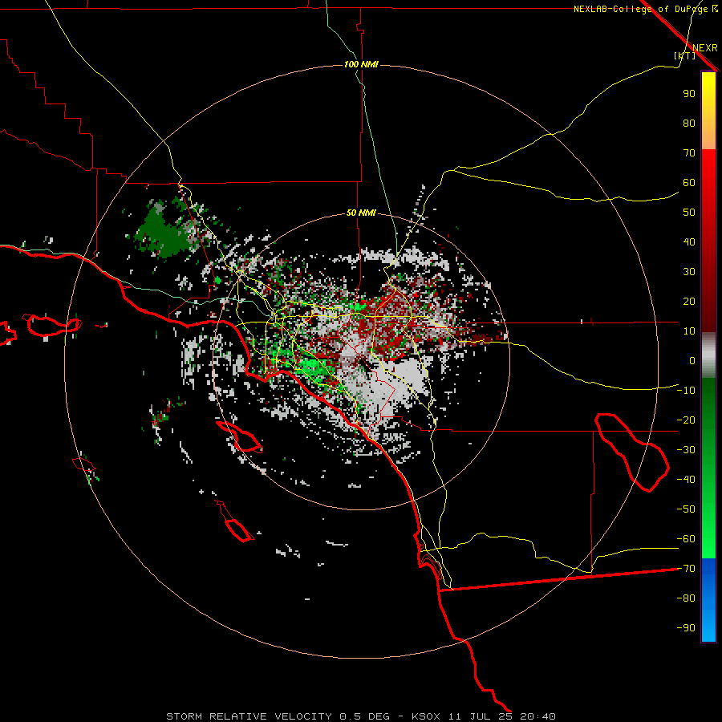Click the -10 value on velocity scale
This screenshot has height=722, width=722.
click(x=686, y=391)
